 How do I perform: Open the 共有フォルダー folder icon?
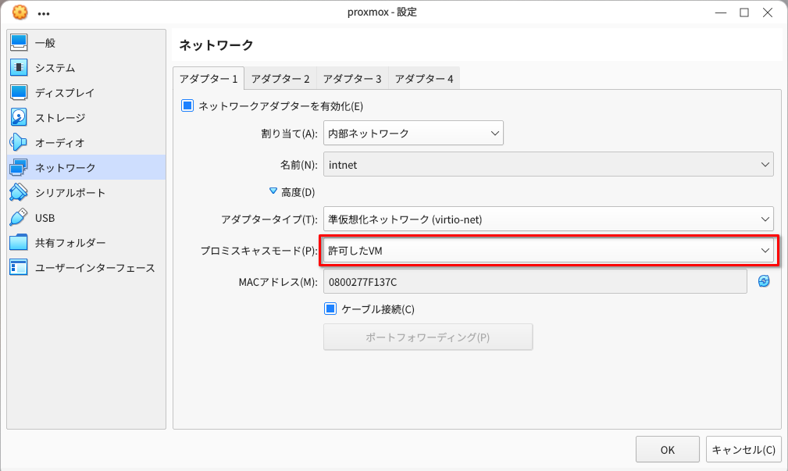click(x=19, y=242)
